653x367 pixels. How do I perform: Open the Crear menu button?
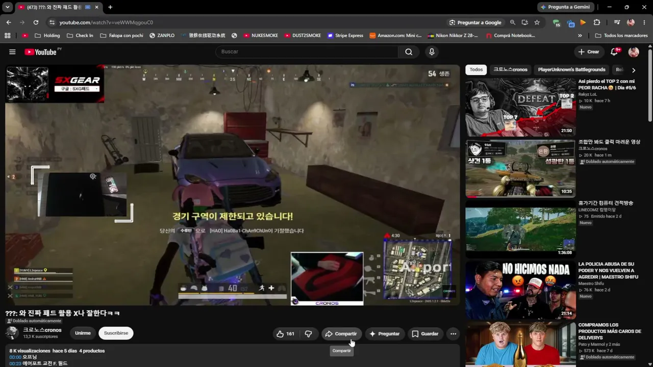pos(589,51)
